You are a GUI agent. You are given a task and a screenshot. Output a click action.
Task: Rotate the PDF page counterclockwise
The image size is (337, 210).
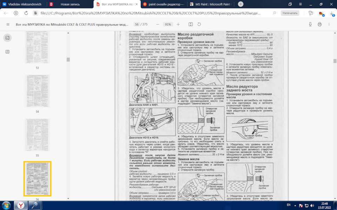199,24
